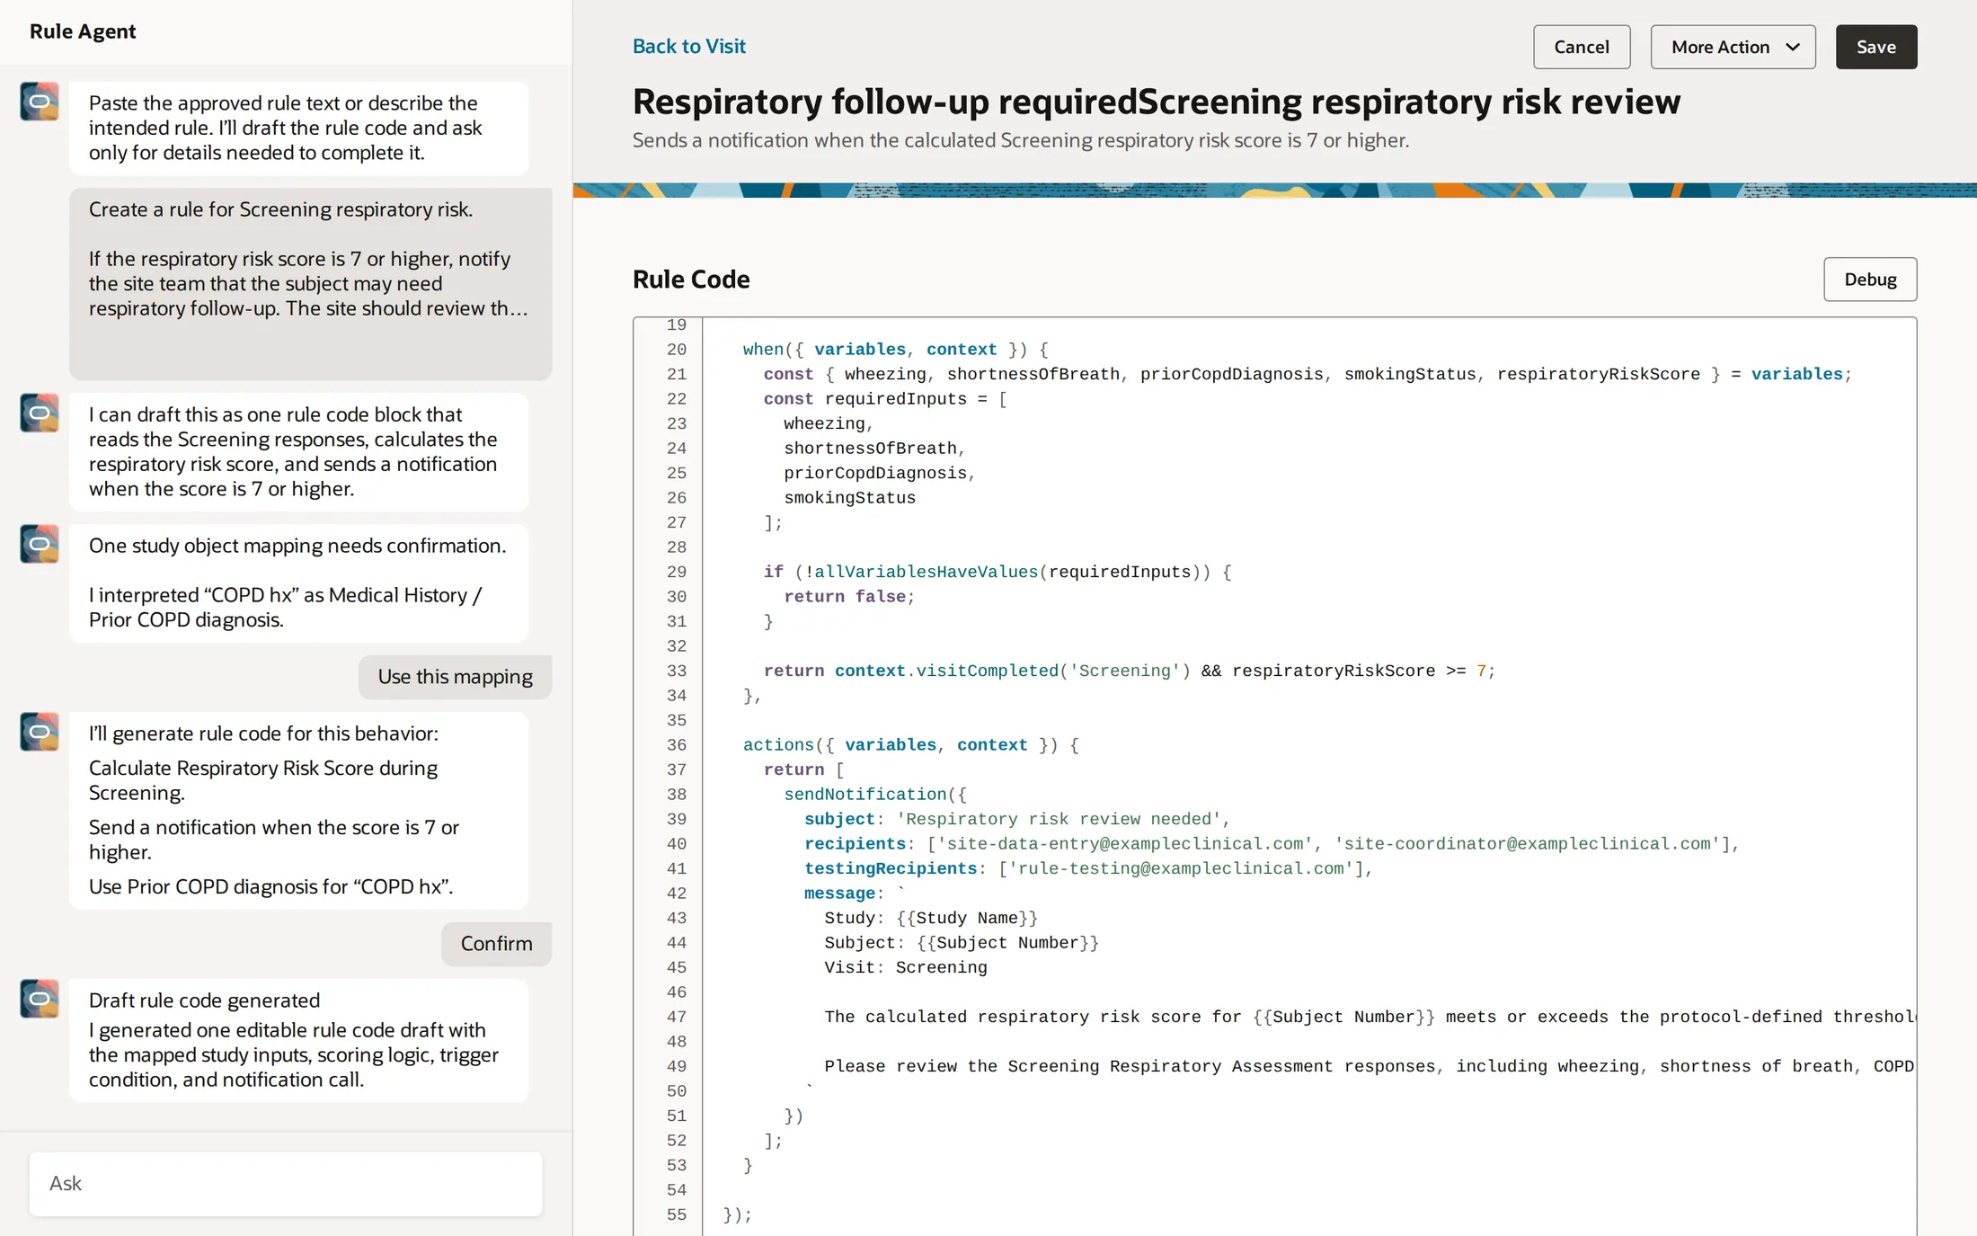The width and height of the screenshot is (1977, 1236).
Task: Click 'site-coordinator@exampleclinical.com' in code
Action: (x=1527, y=844)
